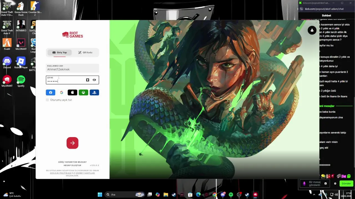
Task: Open Riot Client from taskbar
Action: pos(255,195)
